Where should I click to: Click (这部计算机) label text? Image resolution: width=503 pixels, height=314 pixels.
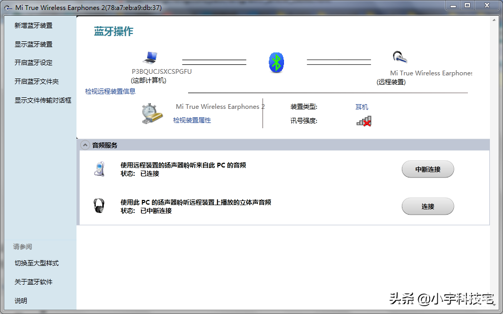pos(148,81)
